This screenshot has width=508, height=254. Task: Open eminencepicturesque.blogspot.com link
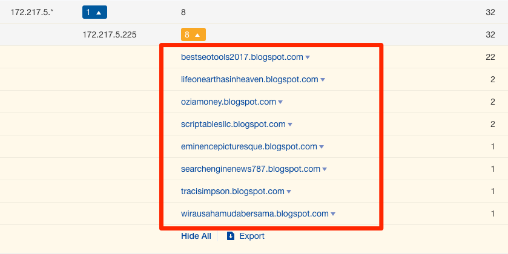coord(249,146)
